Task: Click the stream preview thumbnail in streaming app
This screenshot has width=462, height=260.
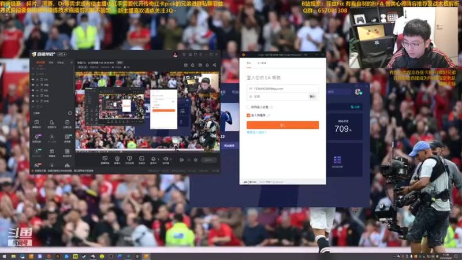Action: [x=147, y=111]
